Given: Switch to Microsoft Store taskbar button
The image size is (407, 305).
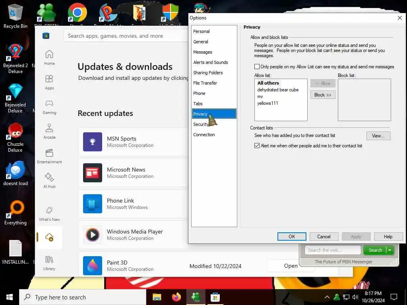Looking at the screenshot, I should click(x=215, y=297).
